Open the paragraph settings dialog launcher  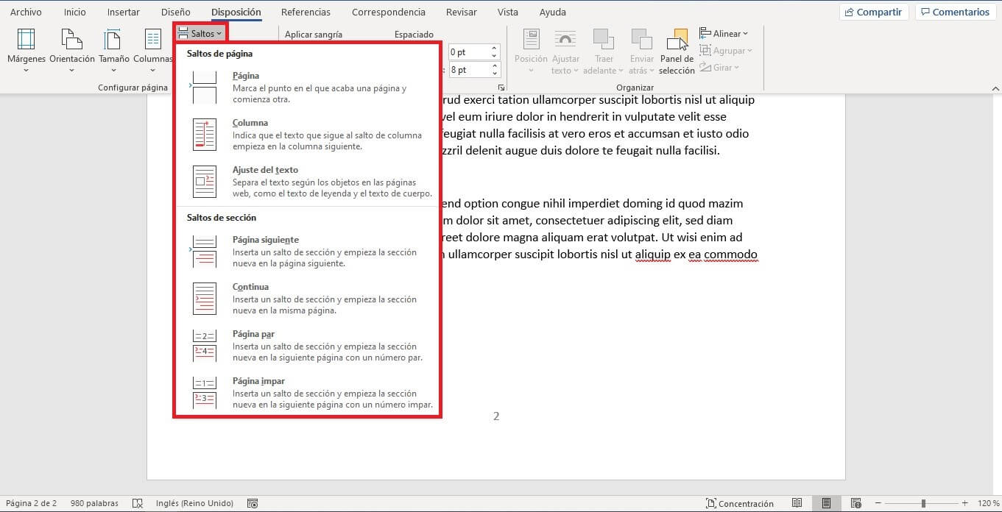501,88
